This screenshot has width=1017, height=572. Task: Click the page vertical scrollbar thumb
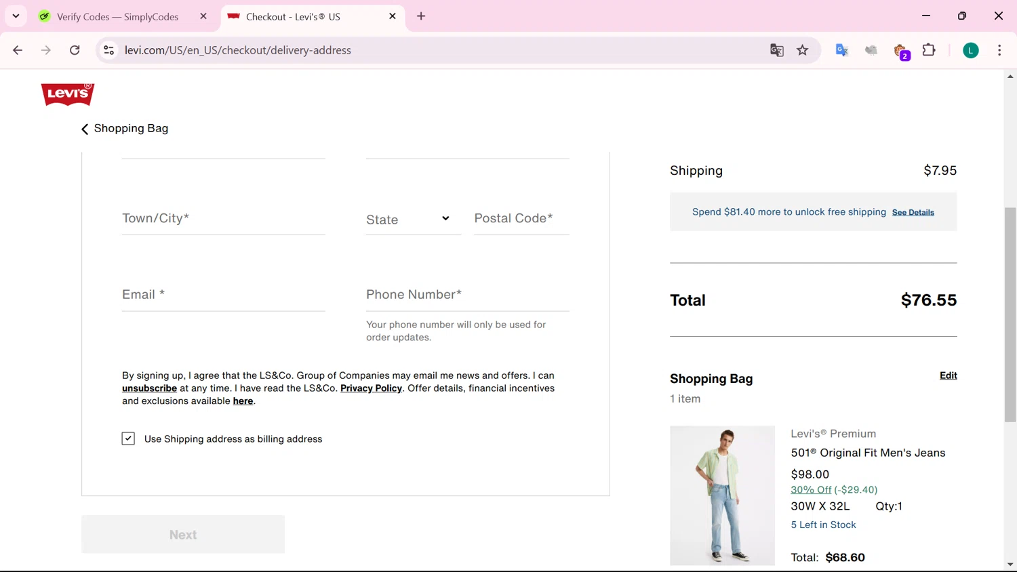click(1010, 315)
